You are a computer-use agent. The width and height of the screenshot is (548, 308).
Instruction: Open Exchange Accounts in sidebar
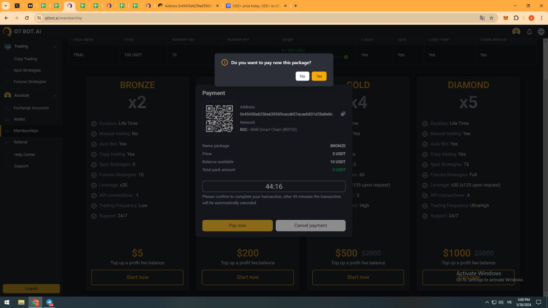(31, 108)
